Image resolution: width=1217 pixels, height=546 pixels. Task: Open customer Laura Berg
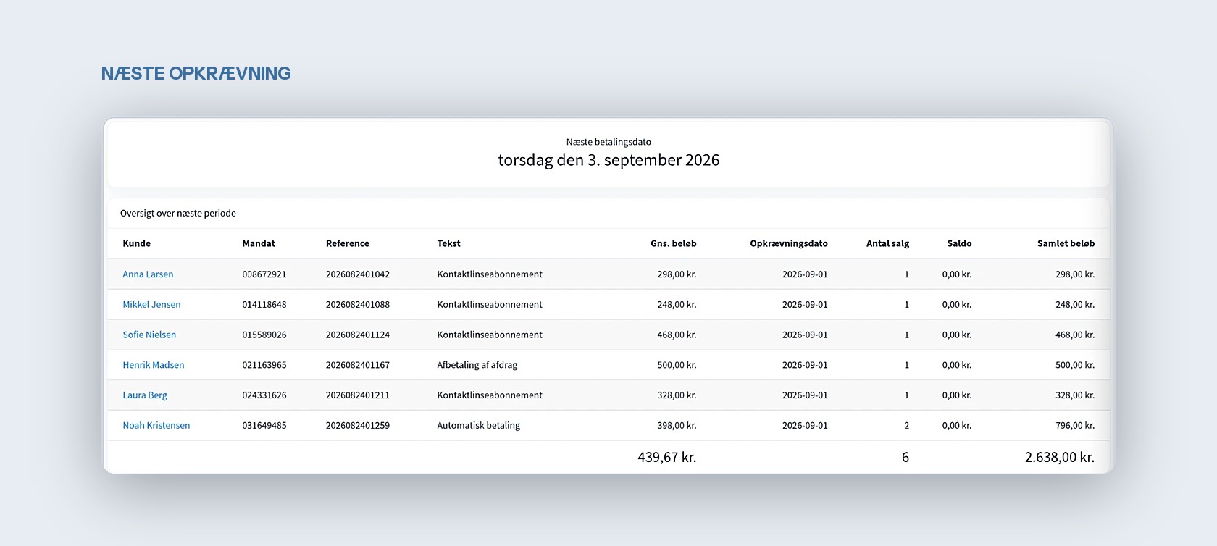pos(145,395)
